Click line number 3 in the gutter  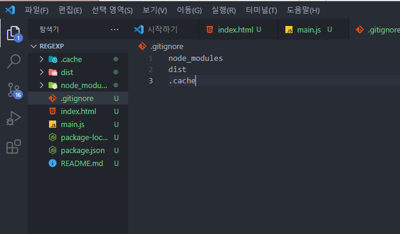click(x=151, y=80)
